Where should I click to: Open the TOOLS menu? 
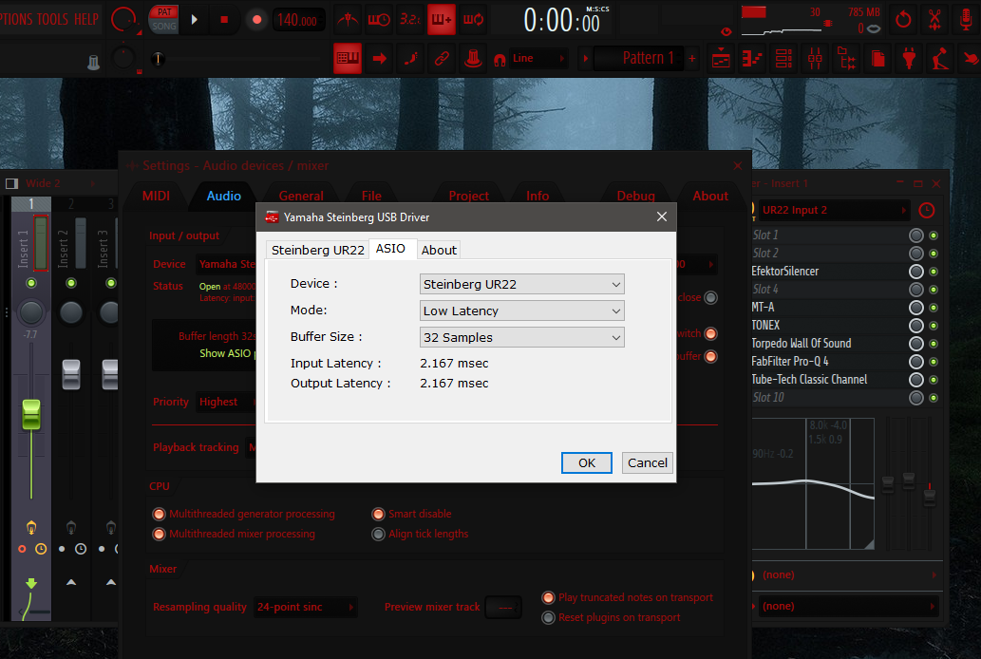(x=52, y=19)
